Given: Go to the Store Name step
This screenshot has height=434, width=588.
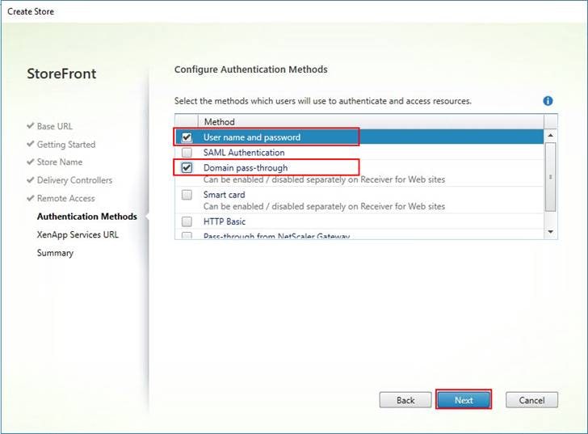Looking at the screenshot, I should click(60, 162).
